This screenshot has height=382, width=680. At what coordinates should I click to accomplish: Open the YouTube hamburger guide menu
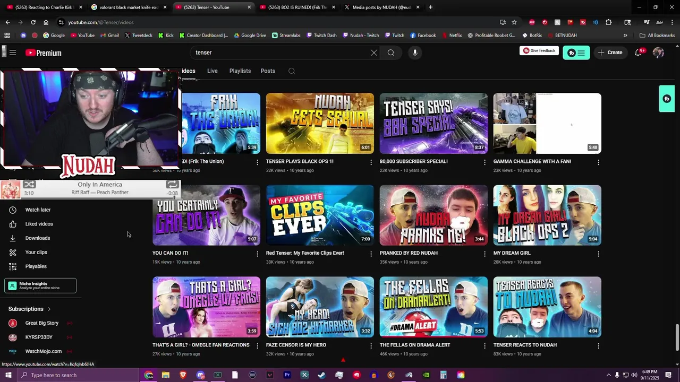click(x=13, y=53)
